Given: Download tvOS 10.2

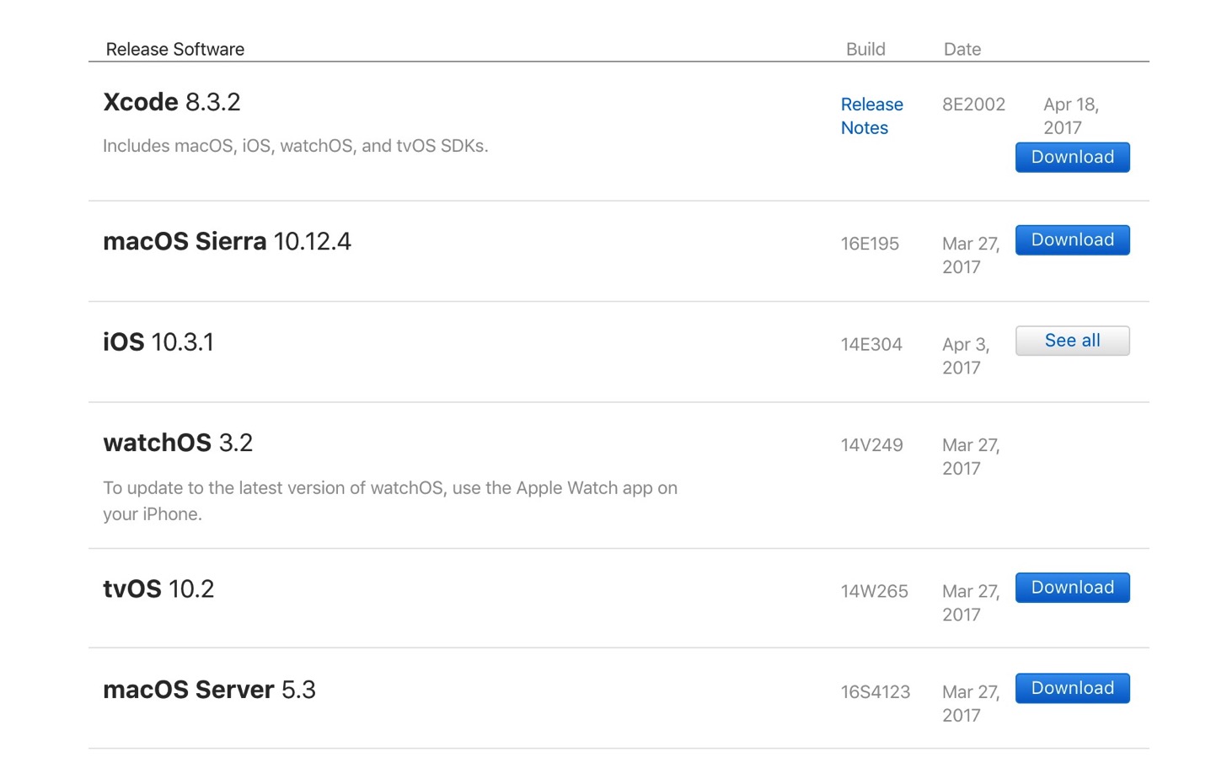Looking at the screenshot, I should click(x=1072, y=588).
